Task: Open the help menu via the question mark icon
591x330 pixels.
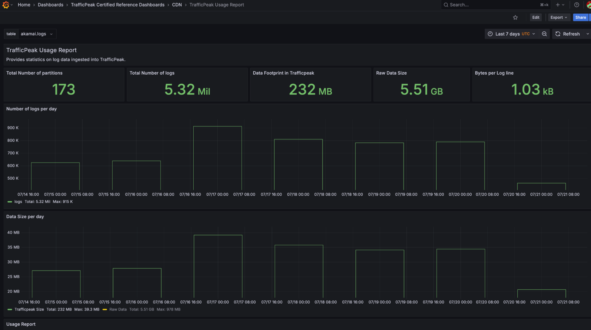Action: point(576,4)
